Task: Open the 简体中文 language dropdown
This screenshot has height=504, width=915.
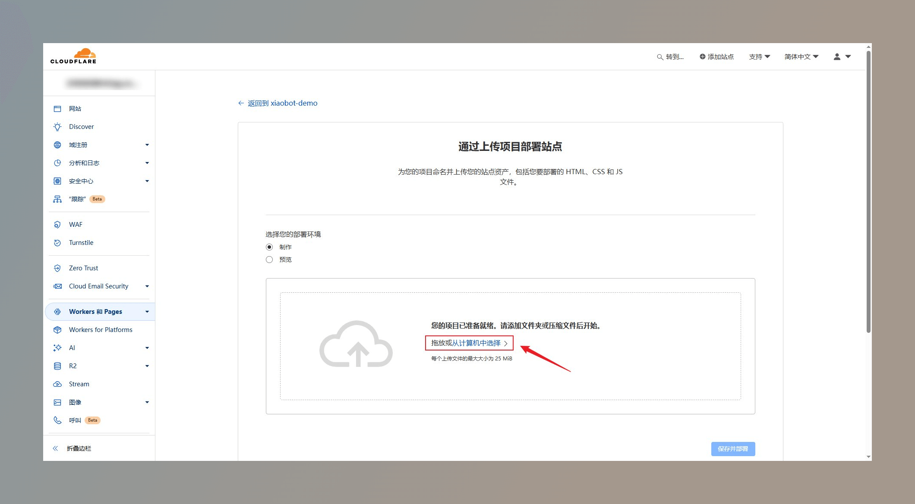Action: pyautogui.click(x=801, y=56)
